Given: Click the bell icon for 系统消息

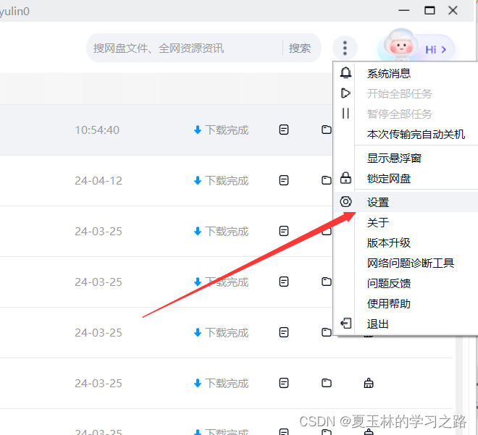Looking at the screenshot, I should (x=345, y=73).
